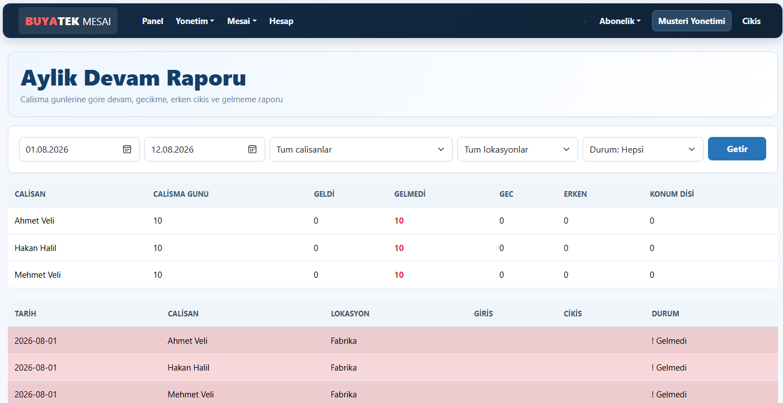The width and height of the screenshot is (783, 403).
Task: Click the TARIH column header
Action: 25,314
